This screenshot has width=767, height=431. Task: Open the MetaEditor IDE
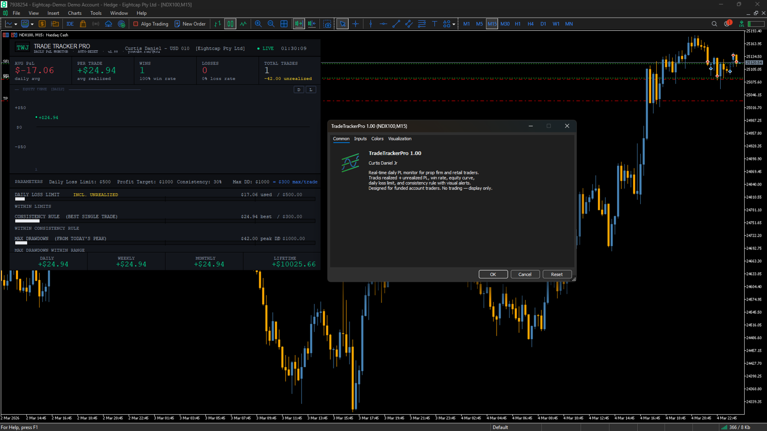[x=70, y=24]
